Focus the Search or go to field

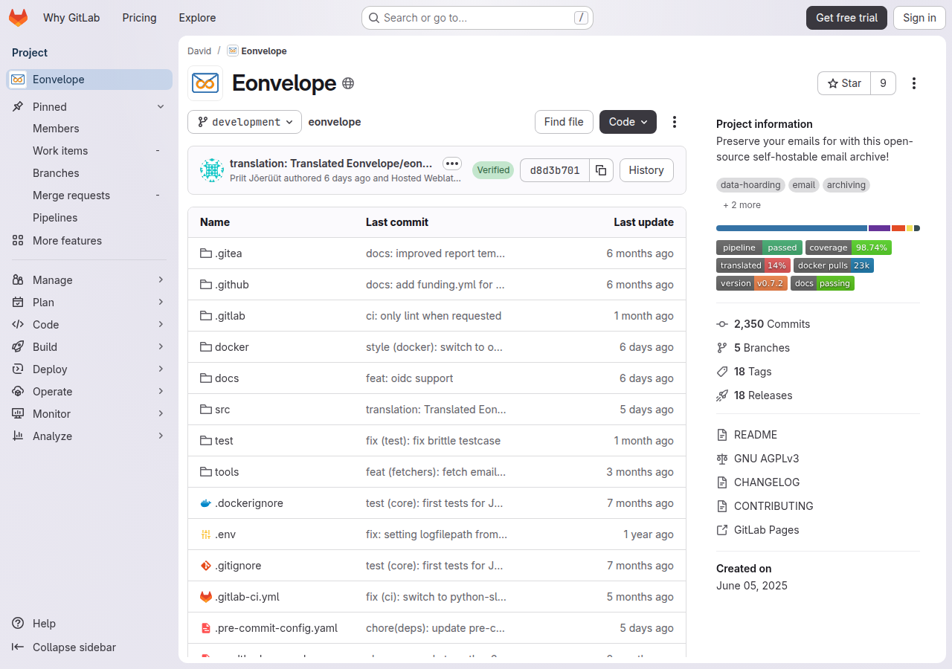pyautogui.click(x=477, y=18)
